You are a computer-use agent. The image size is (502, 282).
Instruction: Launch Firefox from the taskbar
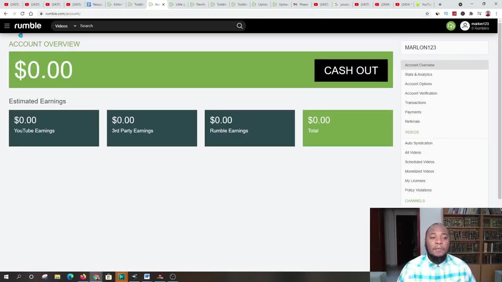83,277
